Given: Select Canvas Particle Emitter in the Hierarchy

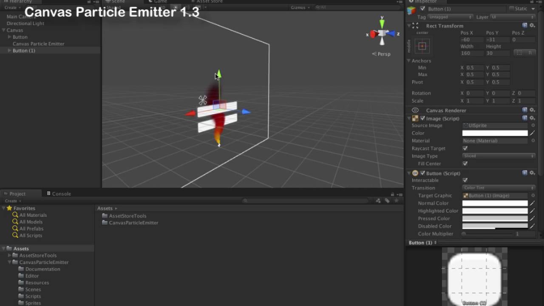Looking at the screenshot, I should click(39, 43).
